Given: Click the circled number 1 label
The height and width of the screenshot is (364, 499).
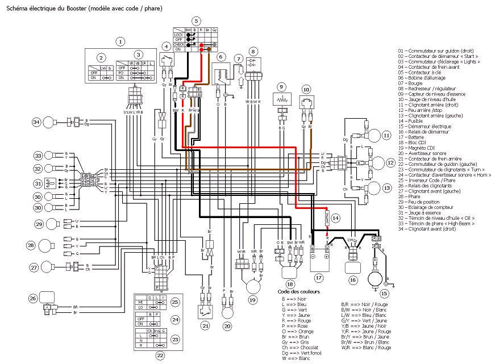Looking at the screenshot, I should tap(120, 41).
